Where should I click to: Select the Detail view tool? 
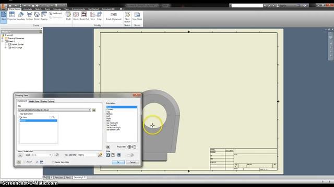(x=37, y=16)
